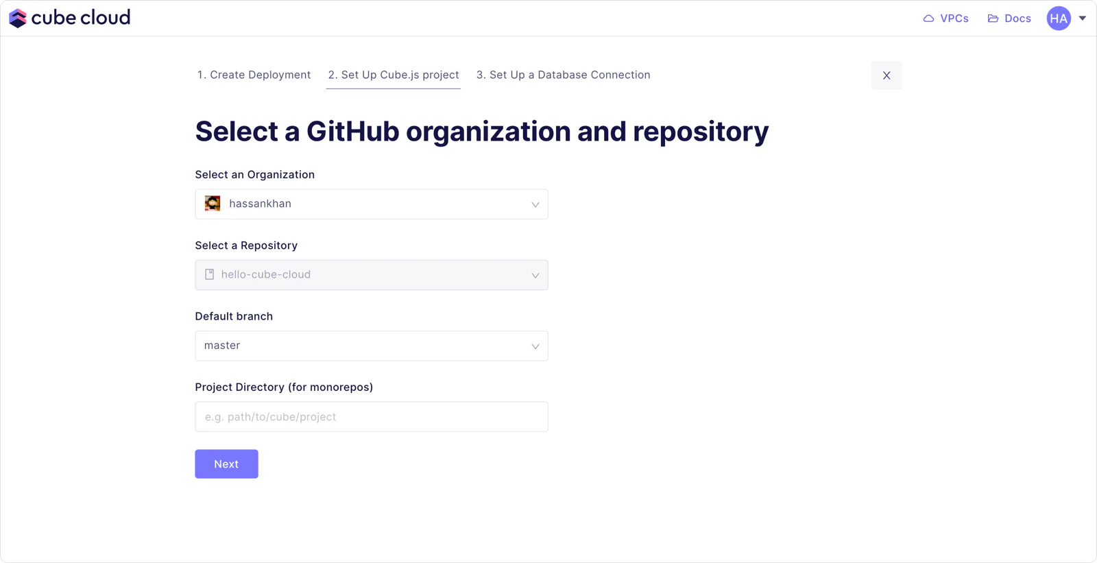Focus the Project Directory input field
This screenshot has height=563, width=1097.
[x=372, y=417]
